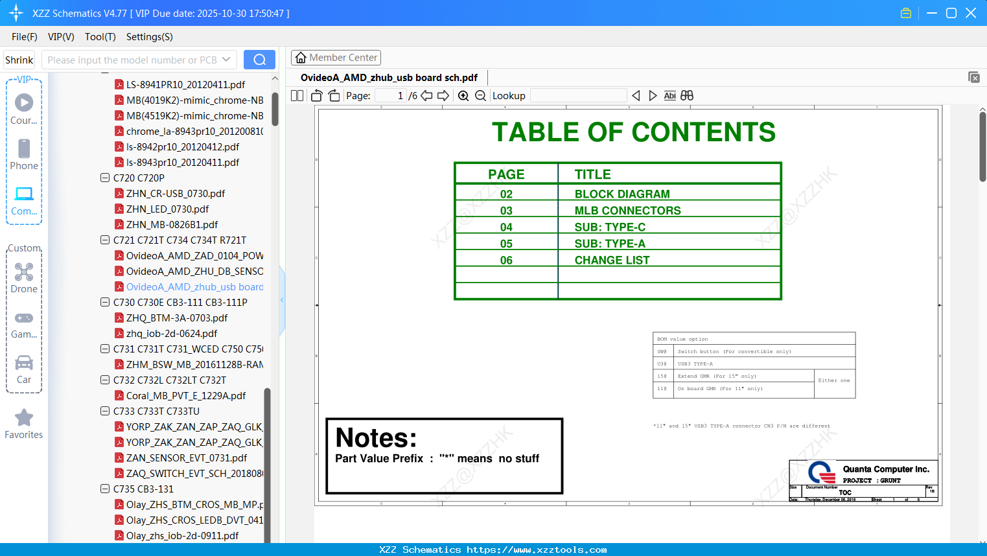Image resolution: width=987 pixels, height=556 pixels.
Task: Rotate the PDF page clockwise
Action: (x=334, y=96)
